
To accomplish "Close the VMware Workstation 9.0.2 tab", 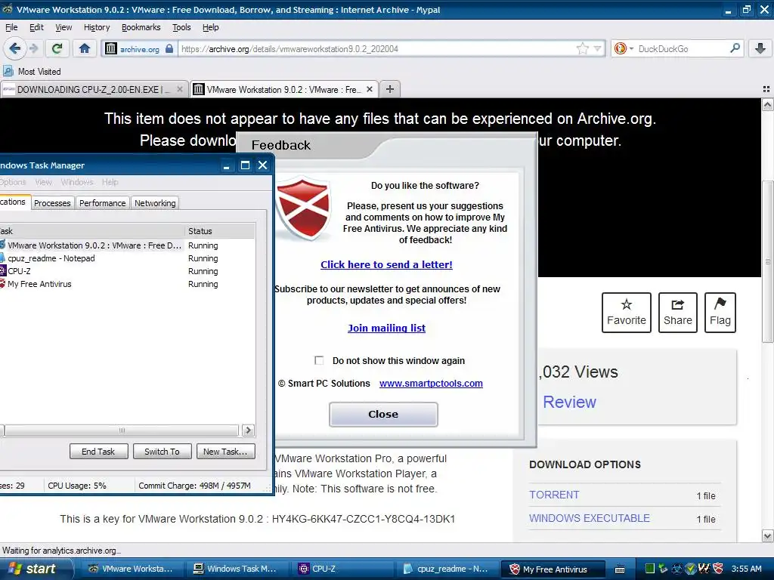I will click(x=369, y=89).
